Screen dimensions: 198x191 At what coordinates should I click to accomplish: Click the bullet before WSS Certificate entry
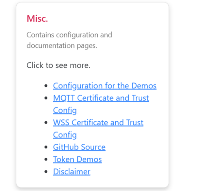46,123
